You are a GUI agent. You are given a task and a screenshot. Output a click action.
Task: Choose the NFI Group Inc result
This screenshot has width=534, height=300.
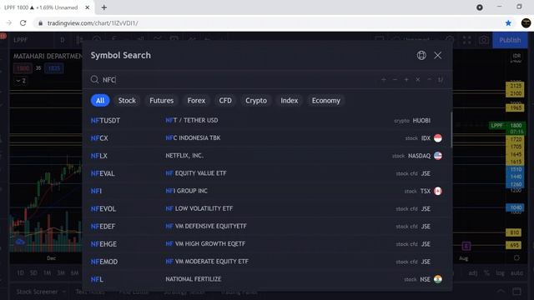(267, 191)
